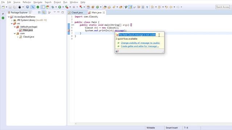The width and height of the screenshot is (232, 130).
Task: Click the editor horizontal scrollbar left arrow
Action: [76, 123]
